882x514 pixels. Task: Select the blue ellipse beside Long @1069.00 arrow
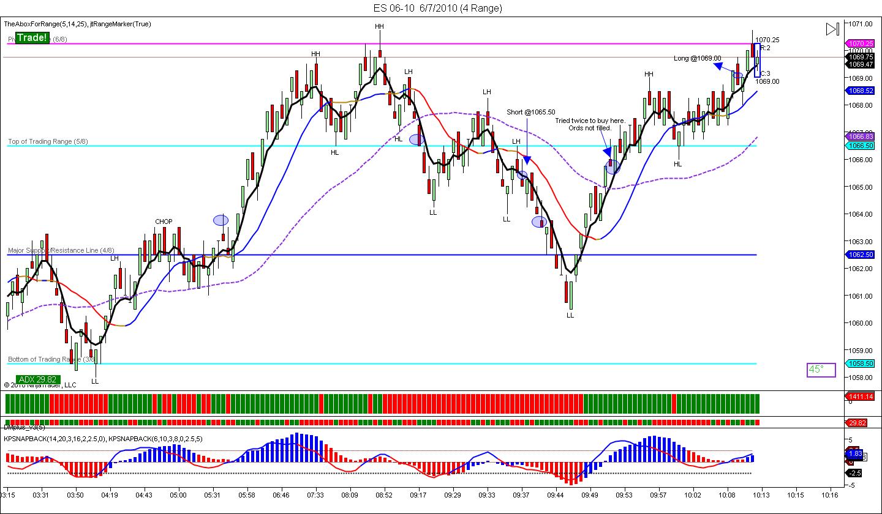click(x=737, y=76)
